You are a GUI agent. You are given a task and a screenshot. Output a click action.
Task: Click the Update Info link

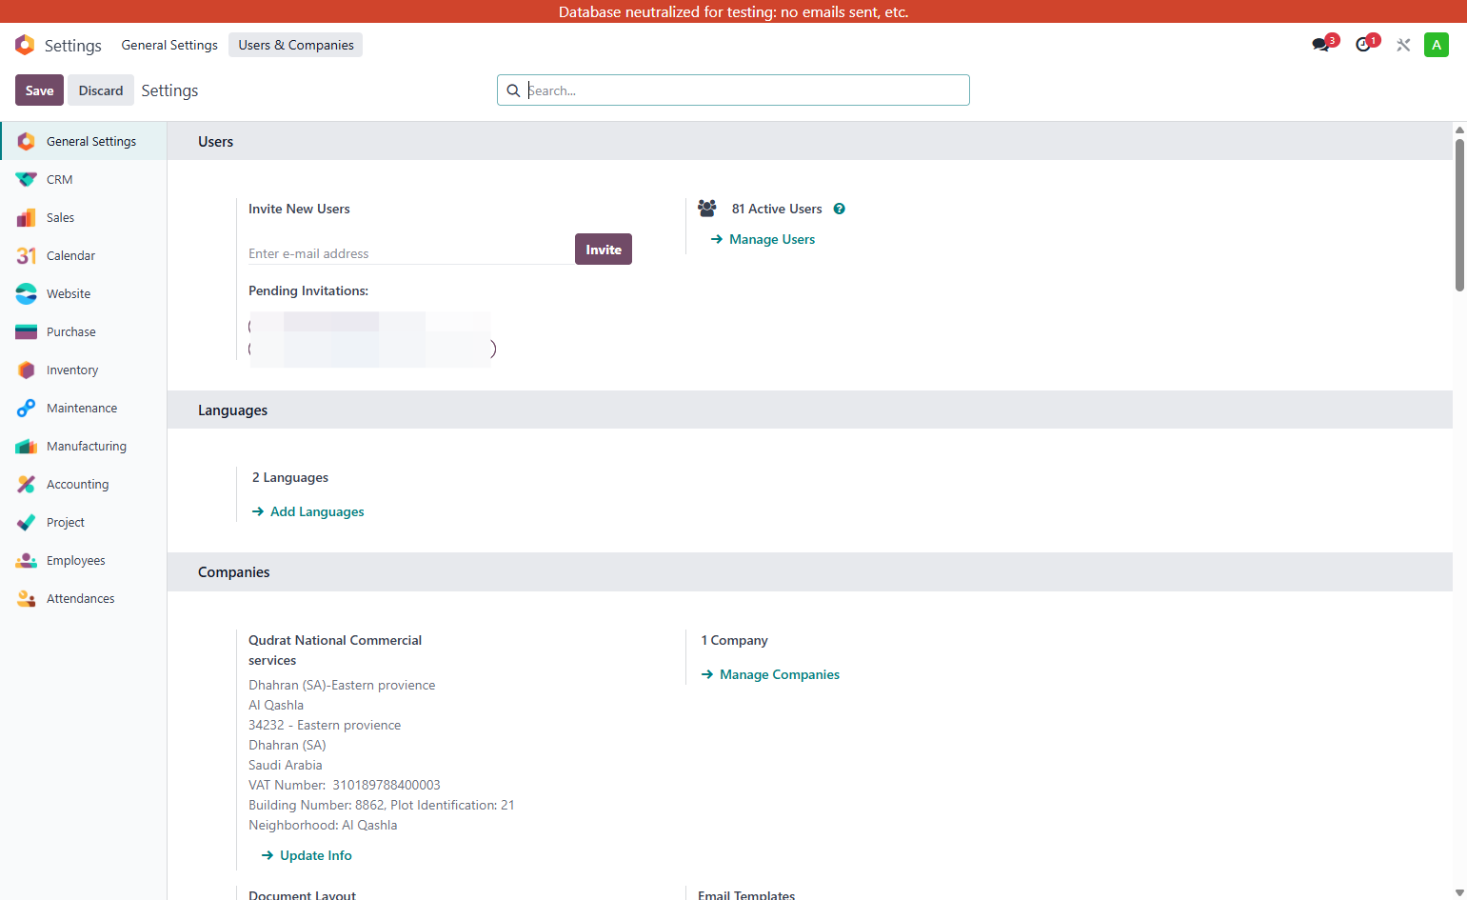click(x=307, y=855)
